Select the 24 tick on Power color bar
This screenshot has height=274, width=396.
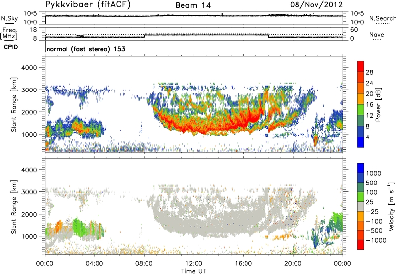pos(369,83)
